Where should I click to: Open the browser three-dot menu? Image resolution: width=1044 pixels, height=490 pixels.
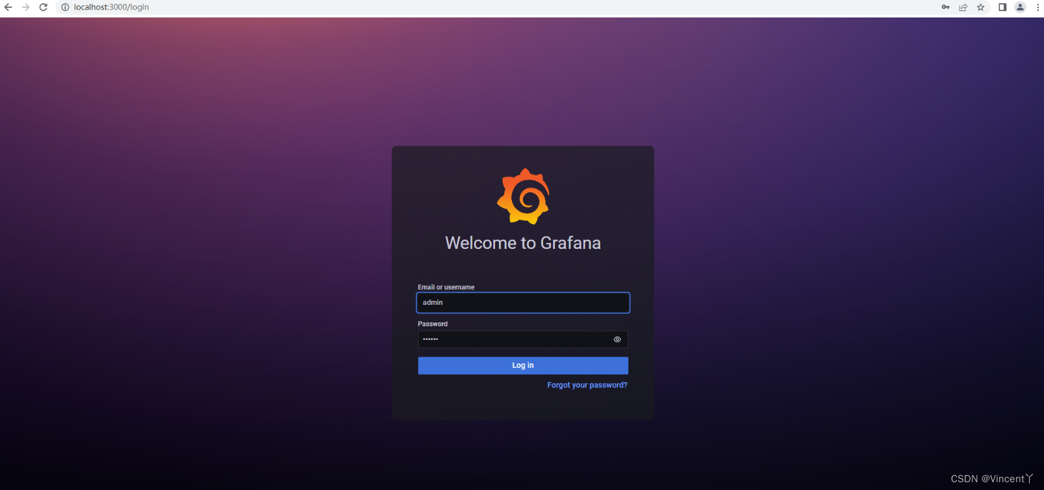[1037, 7]
